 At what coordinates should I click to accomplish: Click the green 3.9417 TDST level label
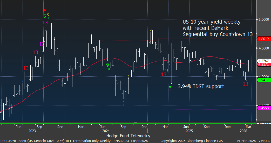coord(263,80)
